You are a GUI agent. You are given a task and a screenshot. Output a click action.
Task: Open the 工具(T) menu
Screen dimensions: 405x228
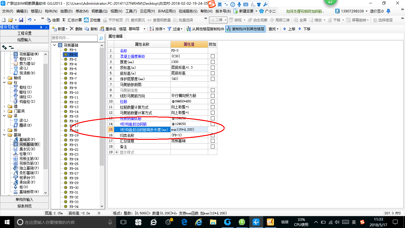coord(131,11)
